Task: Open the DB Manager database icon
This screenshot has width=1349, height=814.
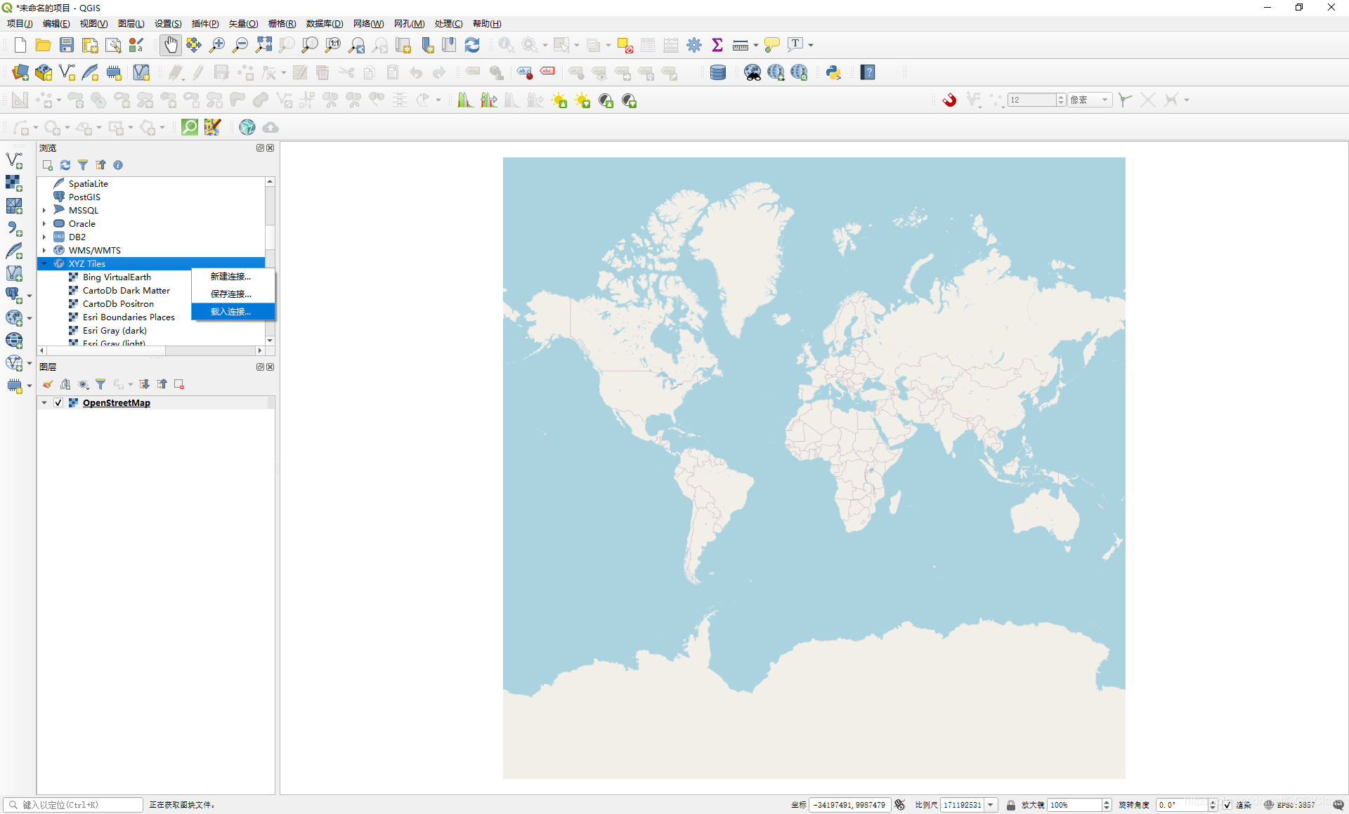Action: click(718, 72)
